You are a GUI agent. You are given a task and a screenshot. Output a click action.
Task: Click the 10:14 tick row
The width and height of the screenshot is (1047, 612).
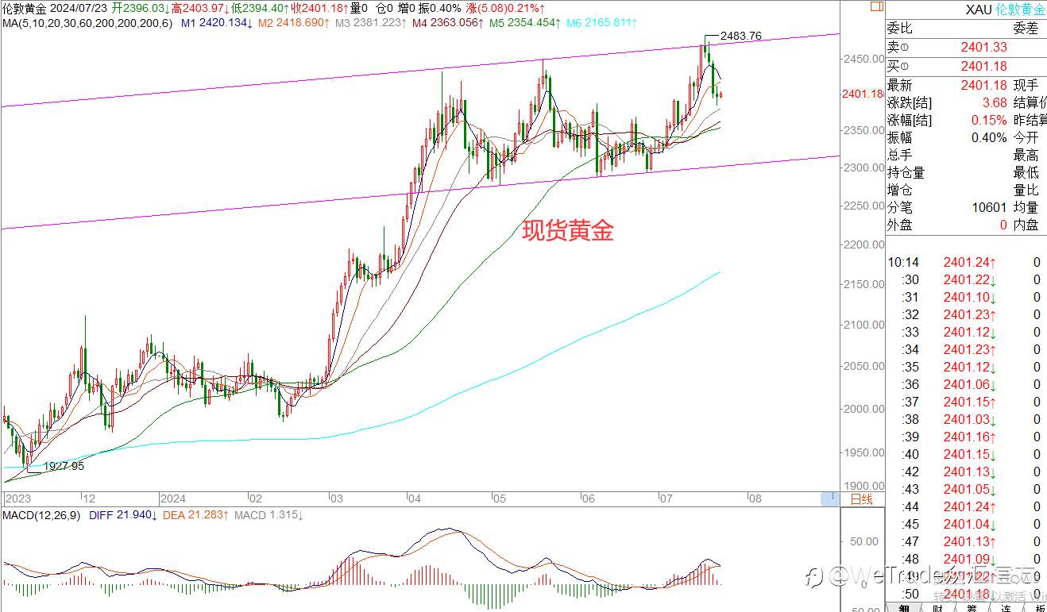point(966,262)
